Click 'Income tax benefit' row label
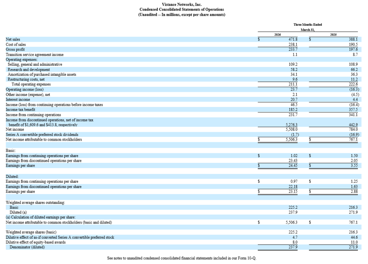This screenshot has height=264, width=368. [x=20, y=110]
